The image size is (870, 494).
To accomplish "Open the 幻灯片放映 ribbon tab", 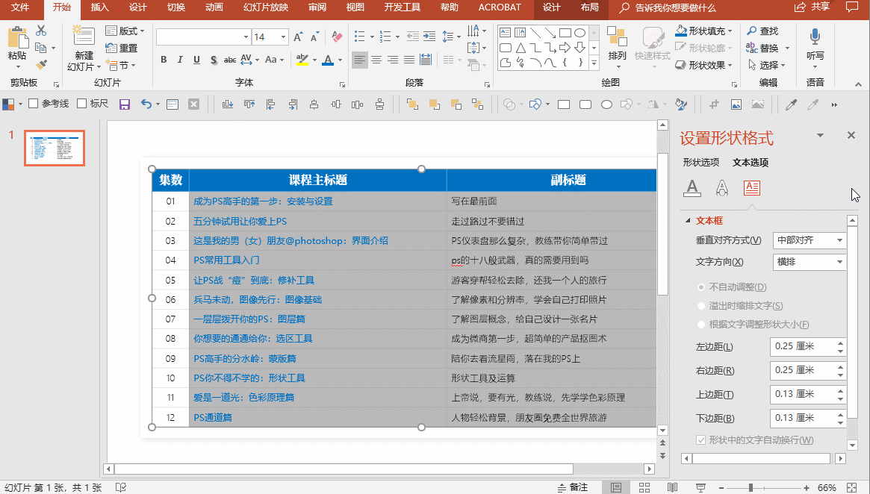I will 265,7.
